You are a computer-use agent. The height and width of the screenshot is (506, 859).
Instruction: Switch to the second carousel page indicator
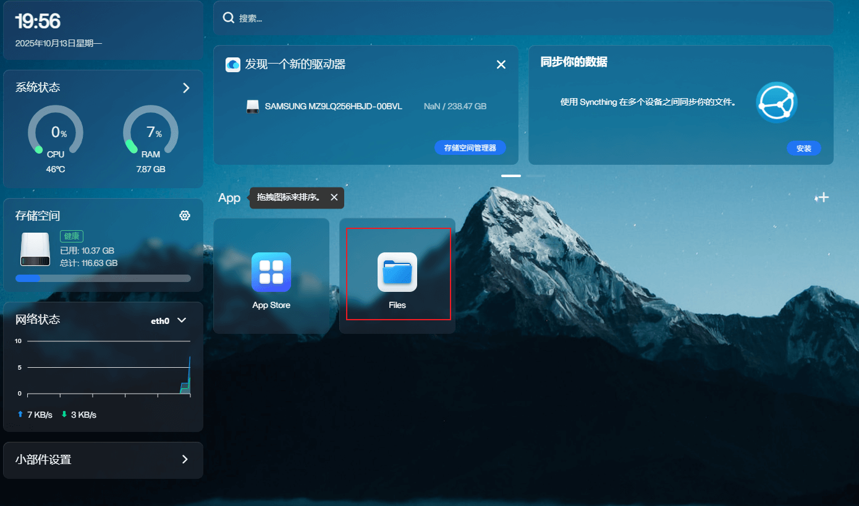point(536,176)
